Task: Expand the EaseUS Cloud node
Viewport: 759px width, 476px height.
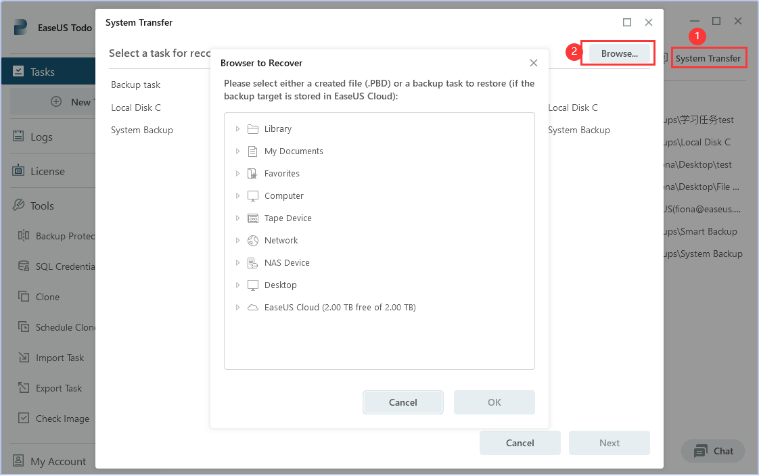Action: (237, 308)
